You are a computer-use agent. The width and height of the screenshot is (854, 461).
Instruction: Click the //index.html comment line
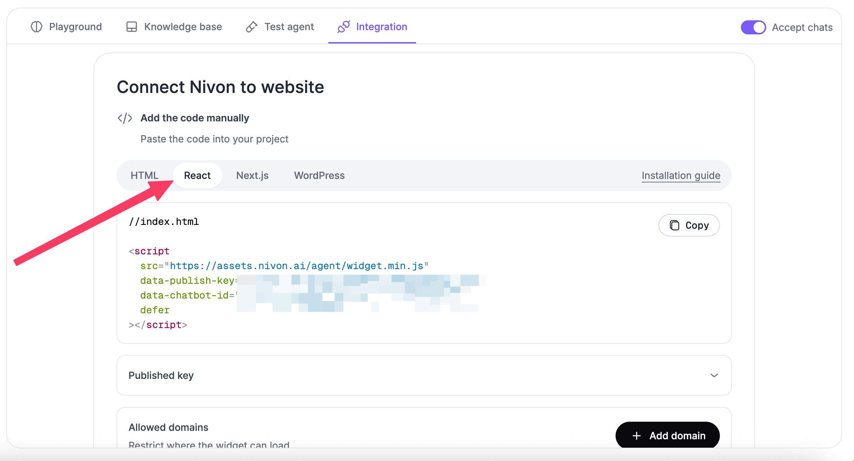(164, 222)
